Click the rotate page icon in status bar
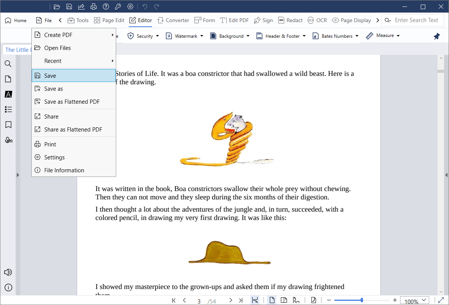This screenshot has width=449, height=305. (314, 300)
